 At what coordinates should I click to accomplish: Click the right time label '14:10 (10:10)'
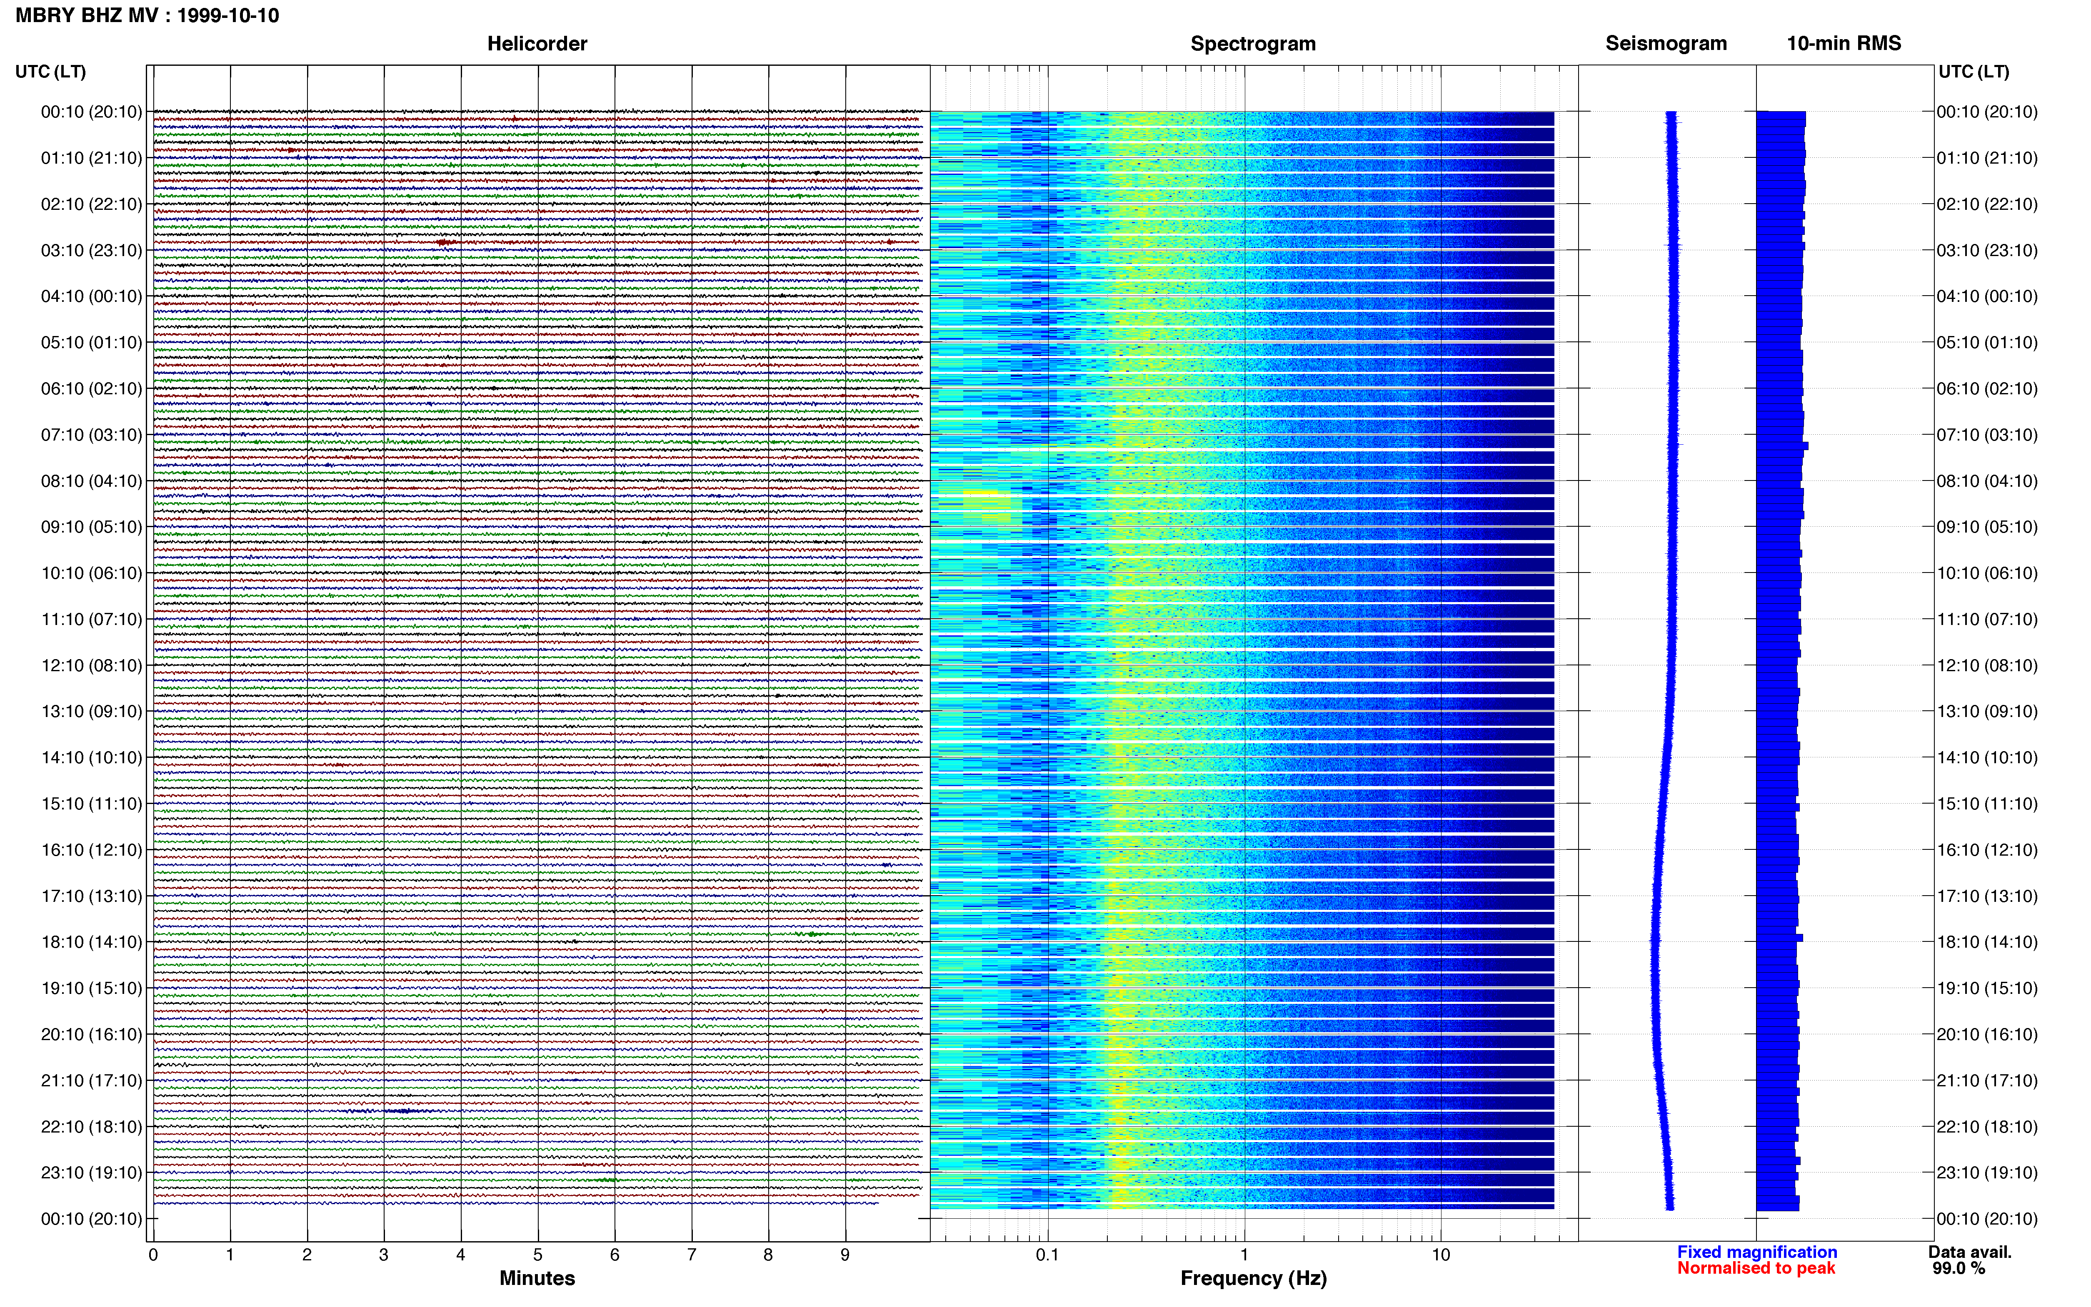click(1987, 758)
